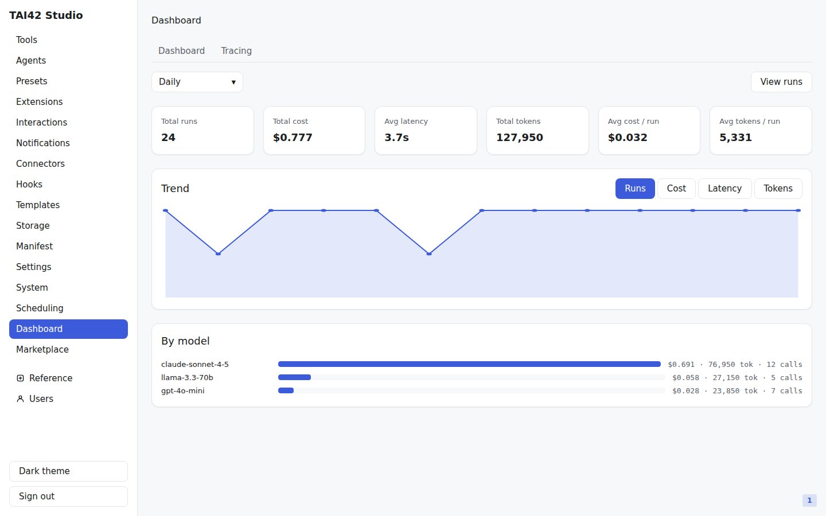Viewport: 826px width, 516px height.
Task: Click the By model heading
Action: (185, 341)
